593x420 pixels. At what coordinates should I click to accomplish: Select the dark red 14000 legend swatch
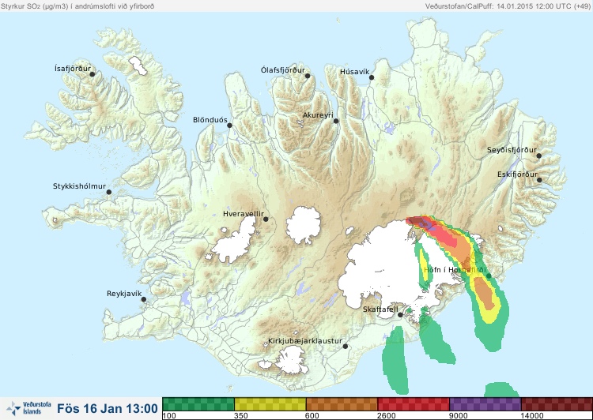[557, 404]
